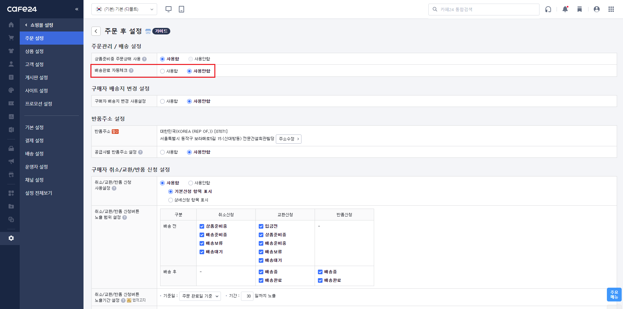Open customer support headset icon
623x309 pixels.
548,9
